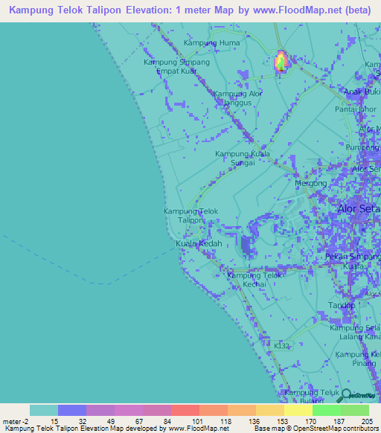The image size is (381, 433).
Task: Click the Pumpong place label
Action: pos(362,147)
